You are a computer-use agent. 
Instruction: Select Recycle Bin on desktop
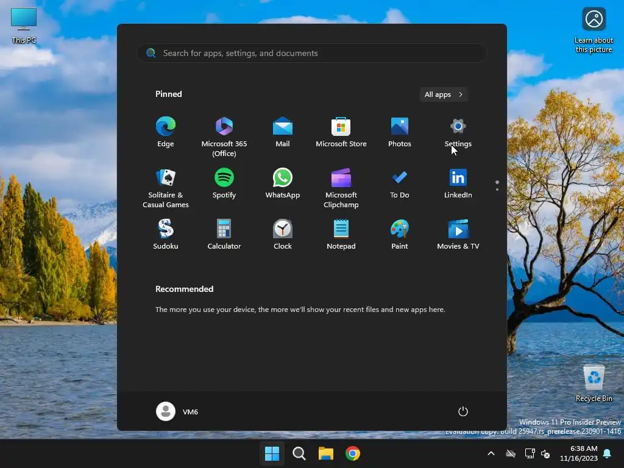(x=594, y=383)
